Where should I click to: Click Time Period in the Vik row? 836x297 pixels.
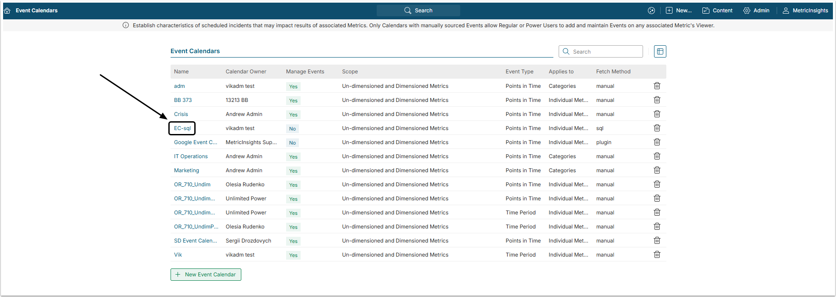point(520,255)
